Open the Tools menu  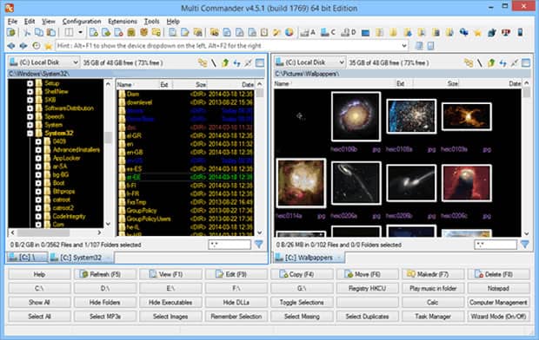151,22
